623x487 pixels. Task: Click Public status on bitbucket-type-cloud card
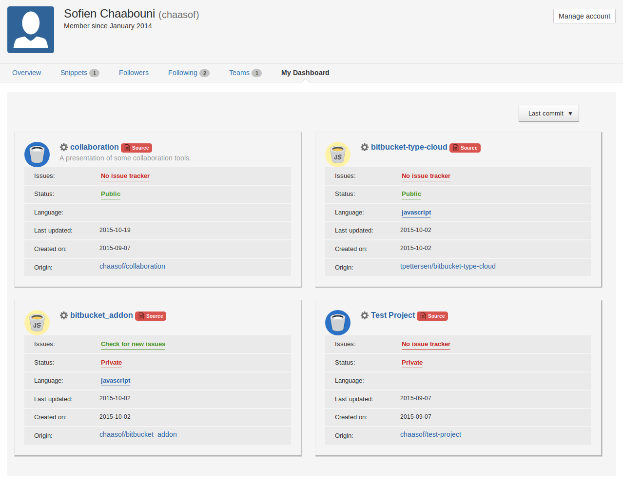click(411, 194)
